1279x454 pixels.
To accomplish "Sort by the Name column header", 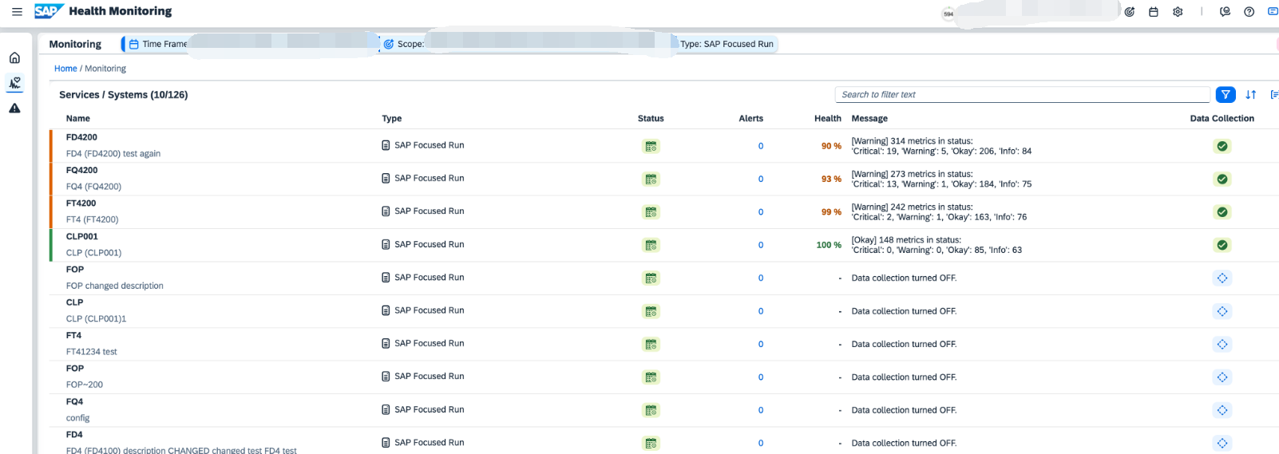I will coord(78,118).
